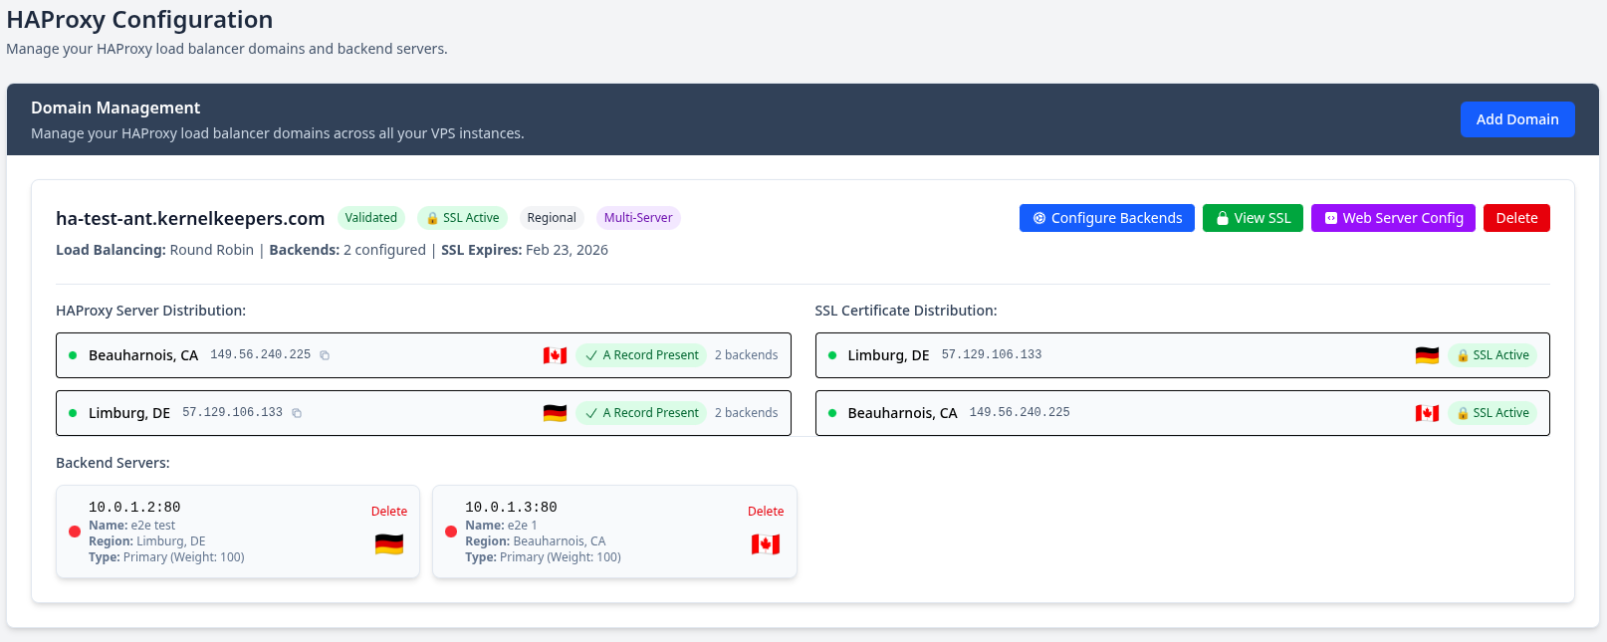
Task: Click the green SSL Active domain badge
Action: click(x=463, y=218)
